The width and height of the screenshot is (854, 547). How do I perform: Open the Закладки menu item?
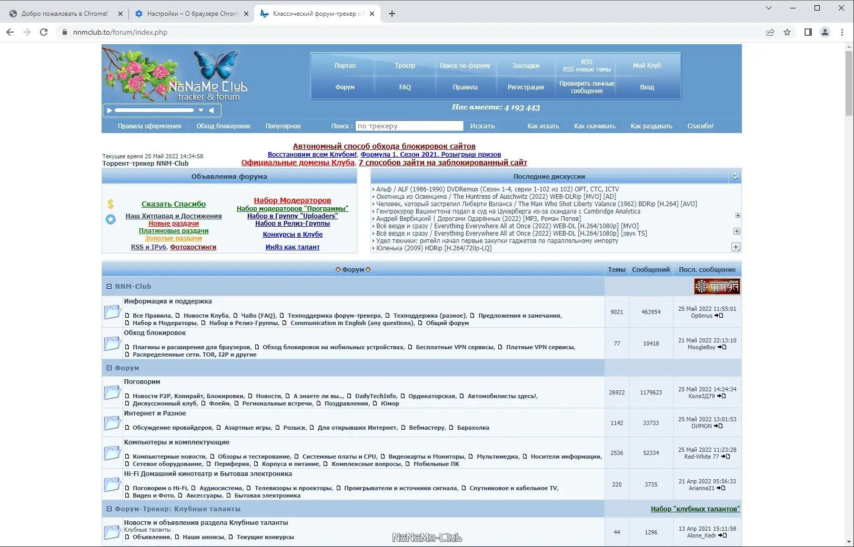click(526, 66)
